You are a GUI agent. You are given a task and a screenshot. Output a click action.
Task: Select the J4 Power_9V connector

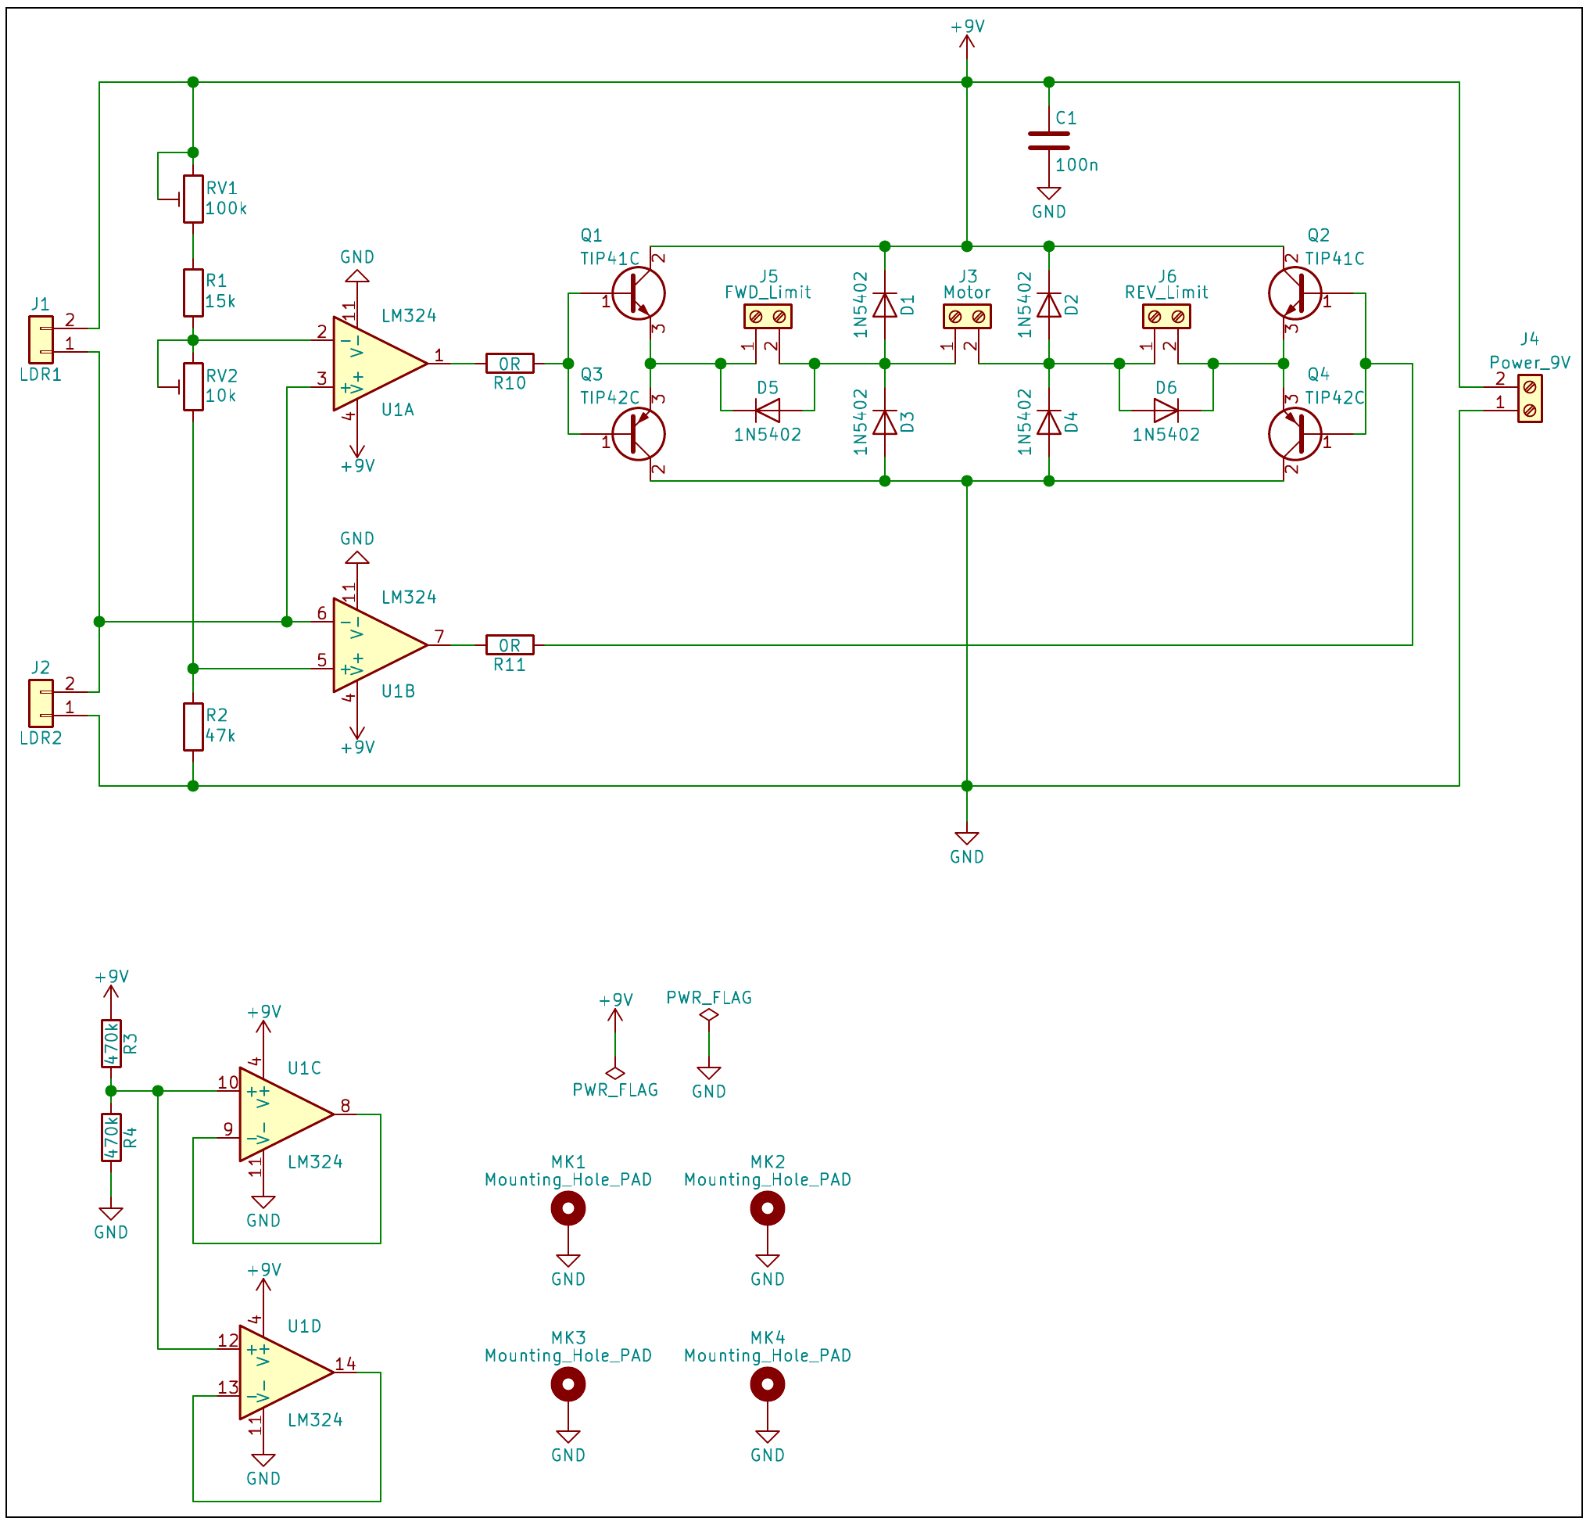pyautogui.click(x=1529, y=399)
